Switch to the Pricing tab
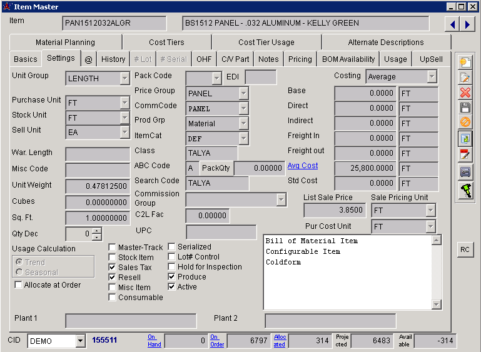481x352 pixels. (300, 59)
